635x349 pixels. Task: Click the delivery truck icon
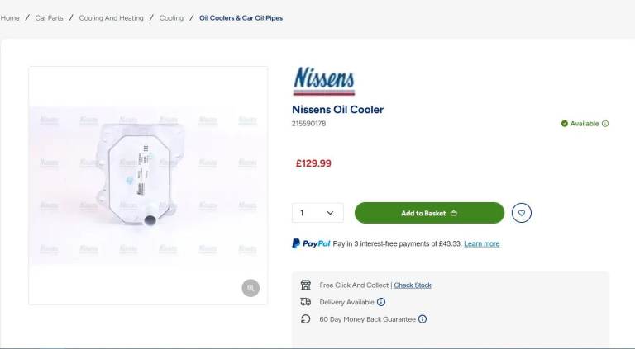click(306, 302)
